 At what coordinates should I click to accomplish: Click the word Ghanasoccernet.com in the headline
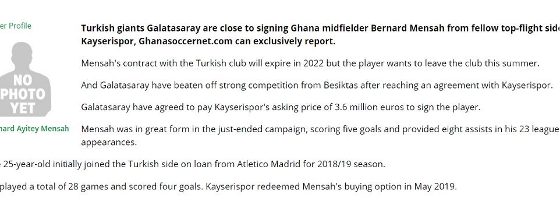tap(186, 41)
